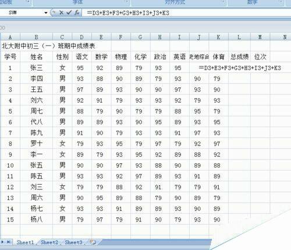This screenshot has height=250, width=291.
Task: Select the 政治 header cell
Action: (160, 57)
